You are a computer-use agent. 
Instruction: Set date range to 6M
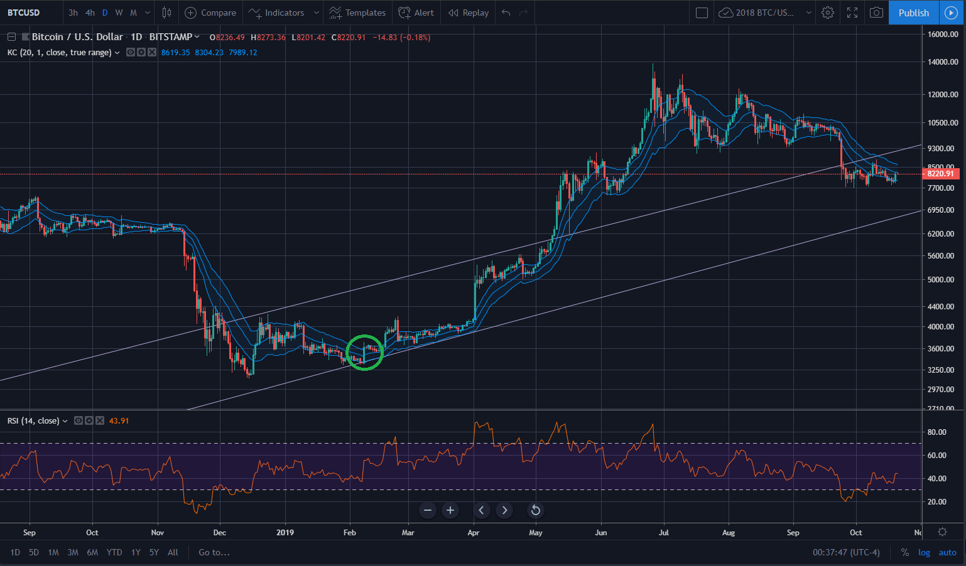[92, 552]
